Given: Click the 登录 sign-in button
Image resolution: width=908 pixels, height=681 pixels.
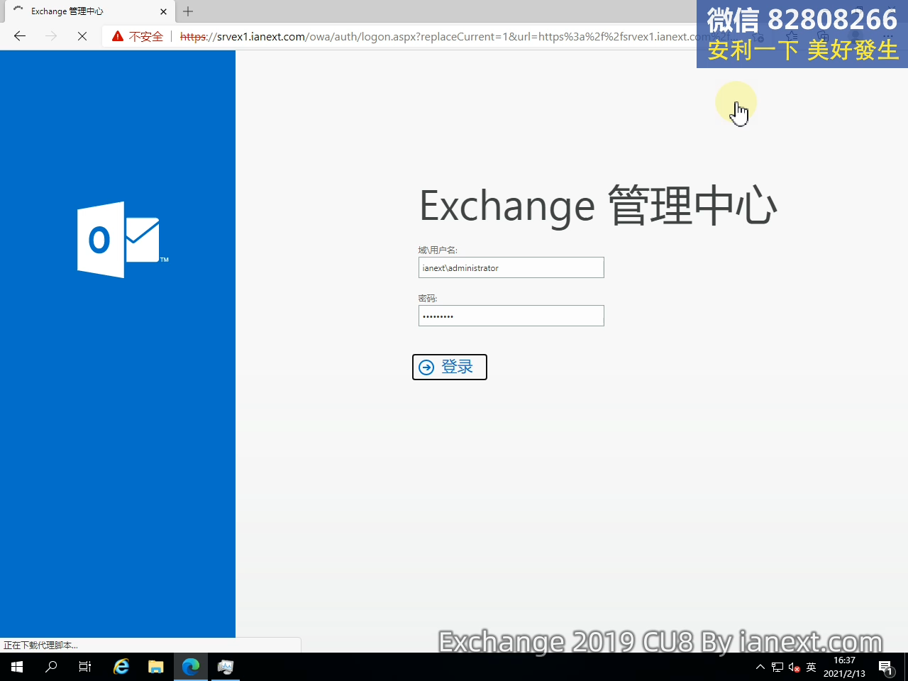Looking at the screenshot, I should [x=450, y=367].
